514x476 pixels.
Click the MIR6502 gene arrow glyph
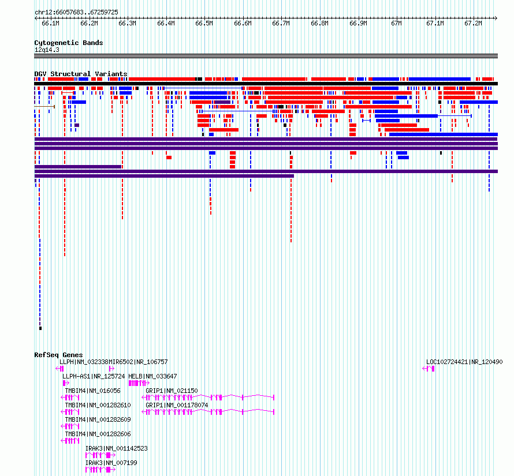click(x=112, y=369)
